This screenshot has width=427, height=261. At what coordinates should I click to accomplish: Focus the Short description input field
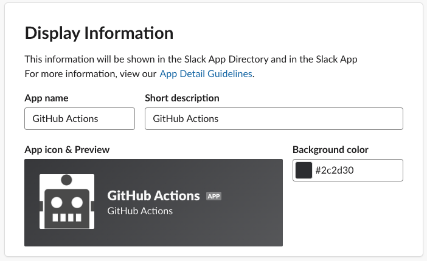pos(274,119)
